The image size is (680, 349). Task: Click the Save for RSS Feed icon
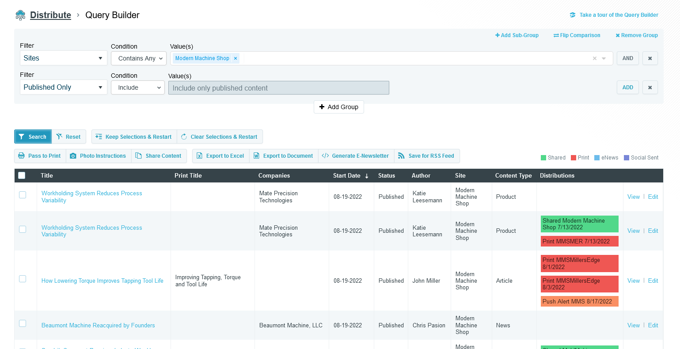click(401, 156)
